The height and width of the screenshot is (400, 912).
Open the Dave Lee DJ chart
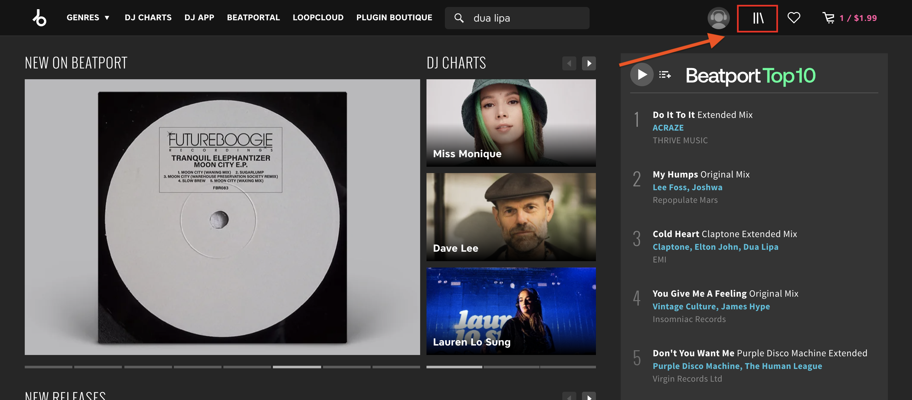tap(511, 217)
